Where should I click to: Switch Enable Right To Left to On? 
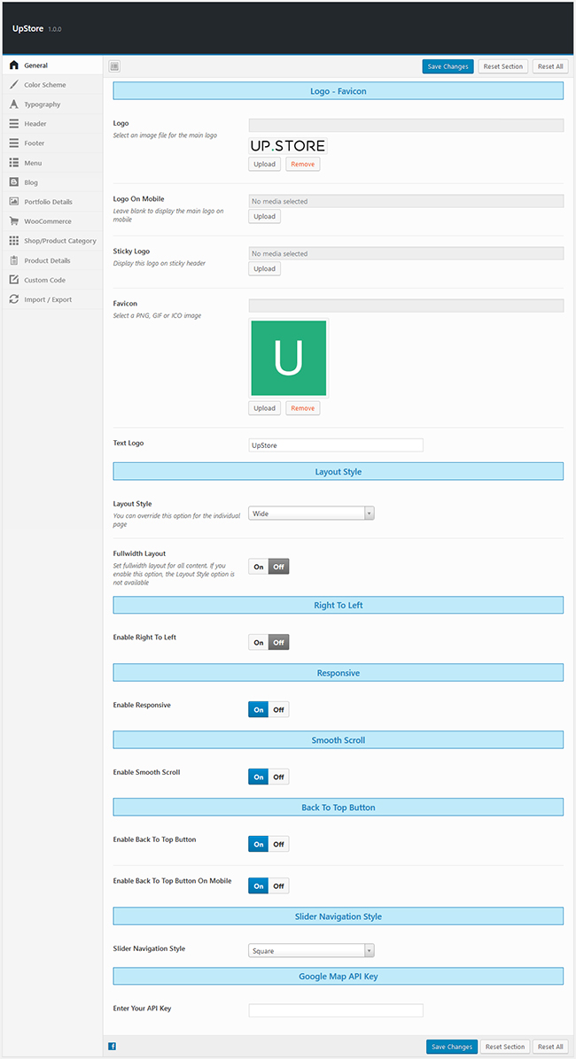click(x=259, y=642)
